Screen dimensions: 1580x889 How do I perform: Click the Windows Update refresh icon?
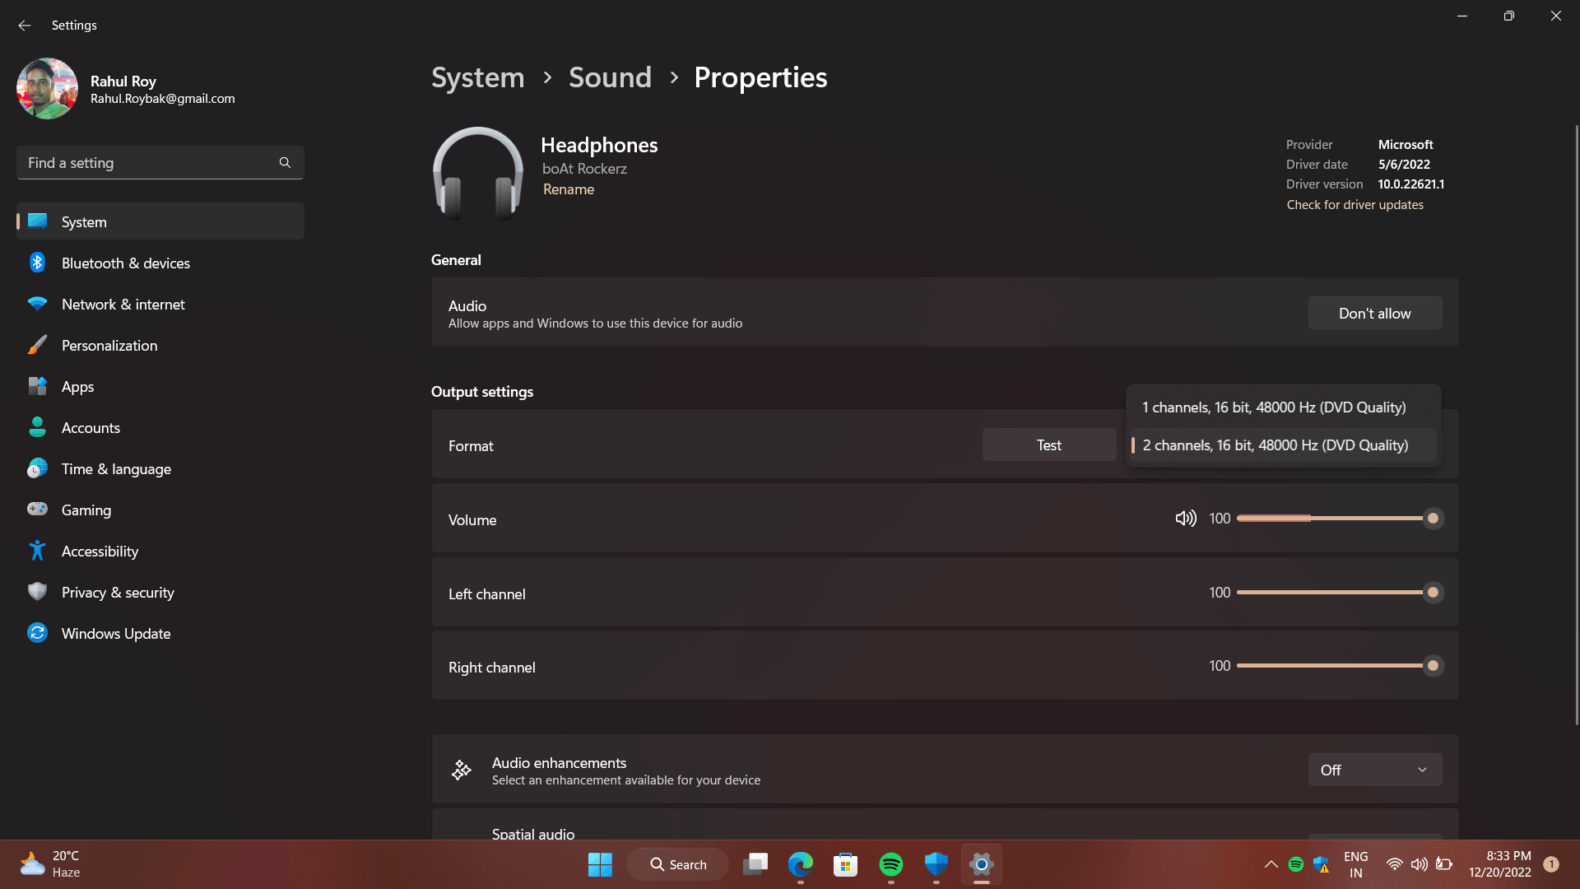pyautogui.click(x=38, y=633)
